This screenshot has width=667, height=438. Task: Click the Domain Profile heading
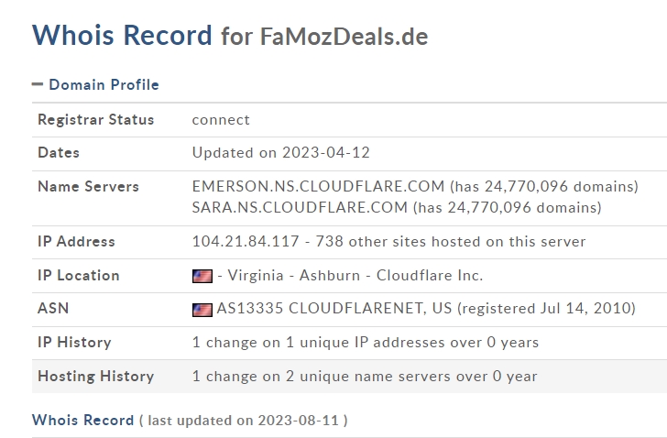tap(104, 84)
